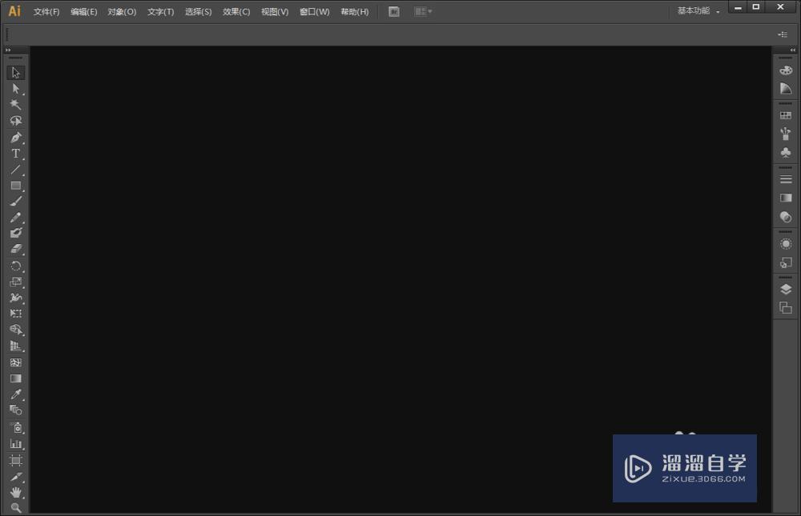Select the Pen tool

click(16, 138)
